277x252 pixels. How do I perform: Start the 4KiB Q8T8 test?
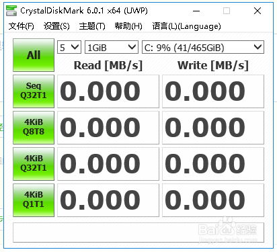coord(34,128)
